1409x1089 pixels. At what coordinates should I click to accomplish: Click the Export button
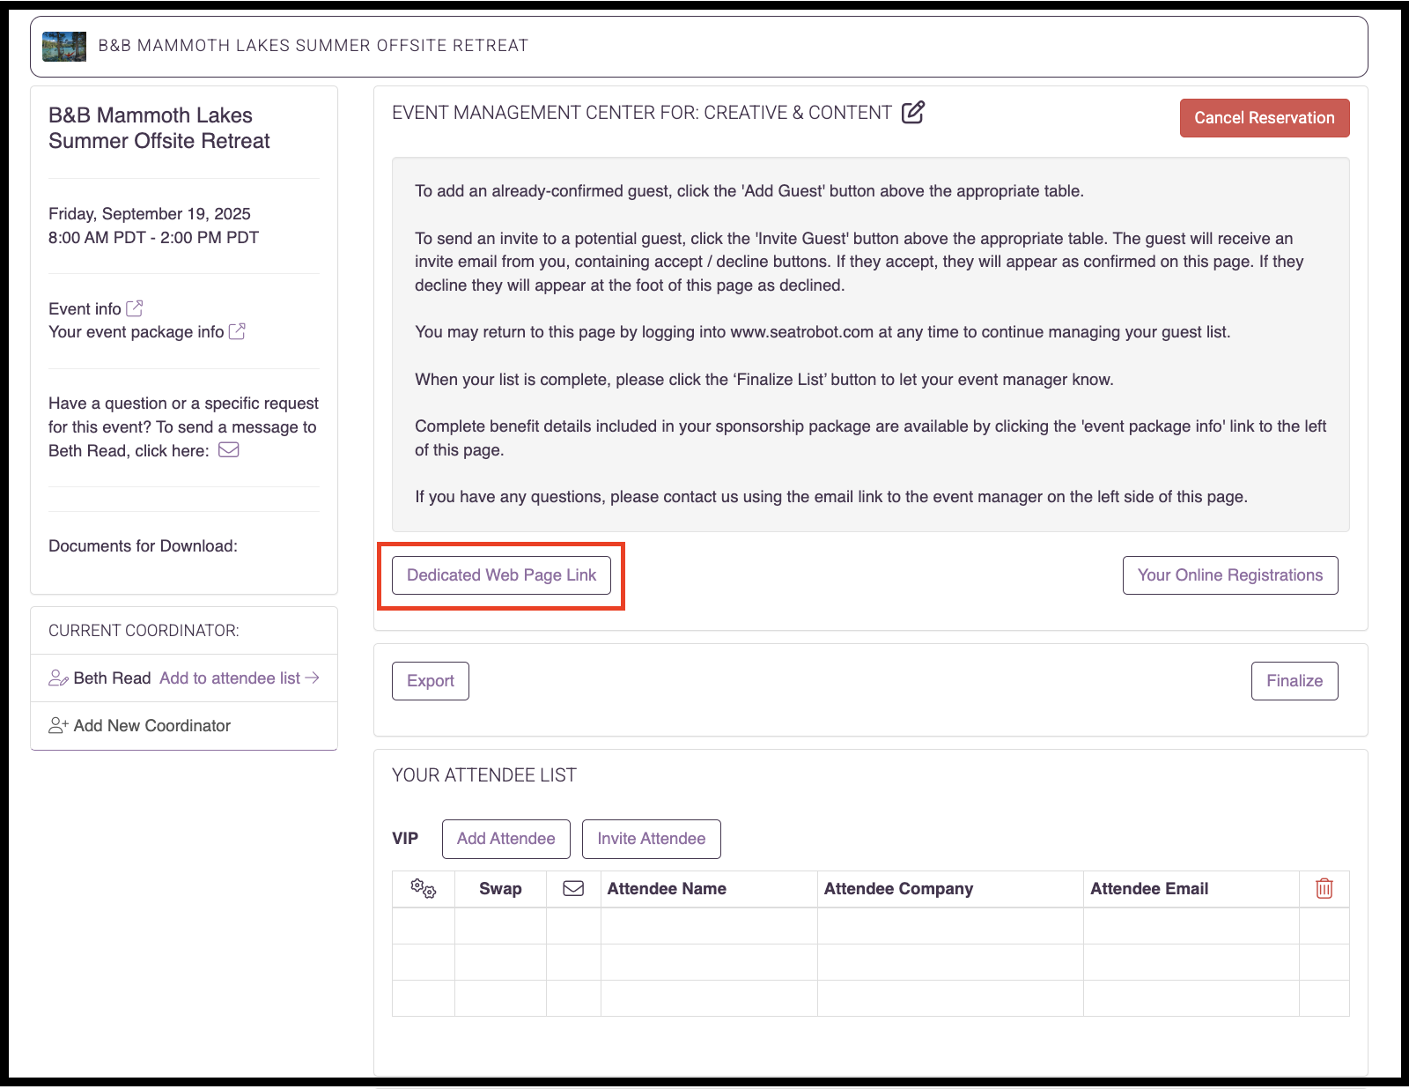[431, 681]
